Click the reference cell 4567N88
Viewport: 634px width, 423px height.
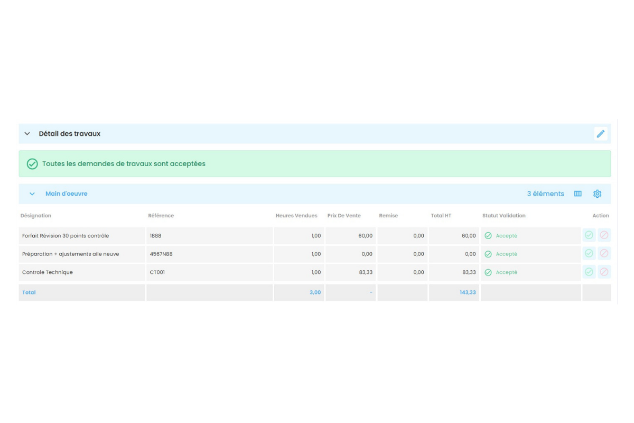[210, 254]
